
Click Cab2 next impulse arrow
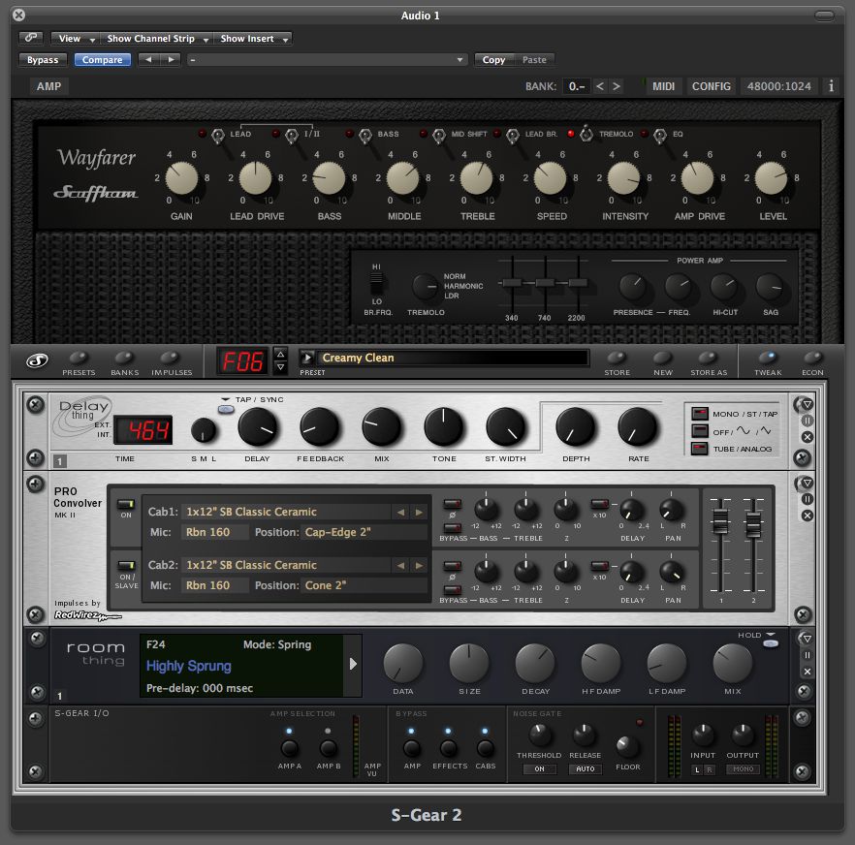click(419, 565)
